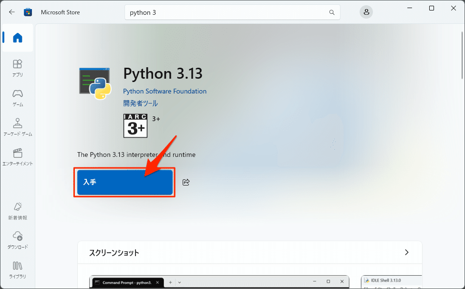Go back with the arrow button
Image resolution: width=465 pixels, height=289 pixels.
pyautogui.click(x=12, y=12)
